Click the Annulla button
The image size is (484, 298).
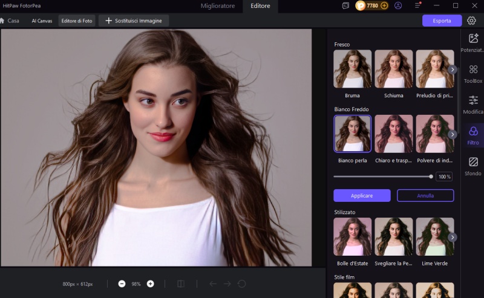coord(425,195)
